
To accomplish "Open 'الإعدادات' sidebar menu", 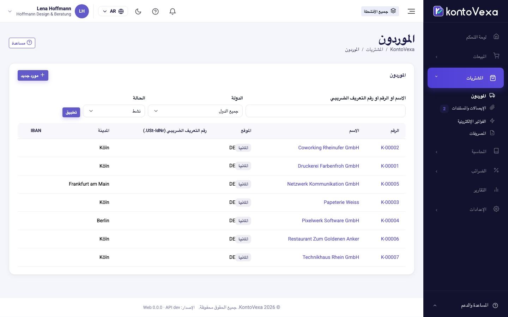I will pyautogui.click(x=466, y=210).
